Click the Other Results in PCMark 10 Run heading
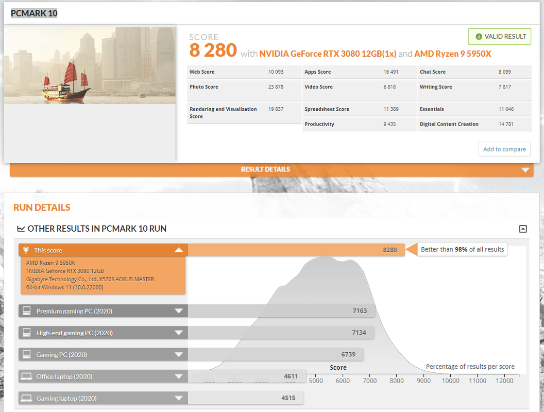Screen dimensions: 544x412 coord(97,229)
